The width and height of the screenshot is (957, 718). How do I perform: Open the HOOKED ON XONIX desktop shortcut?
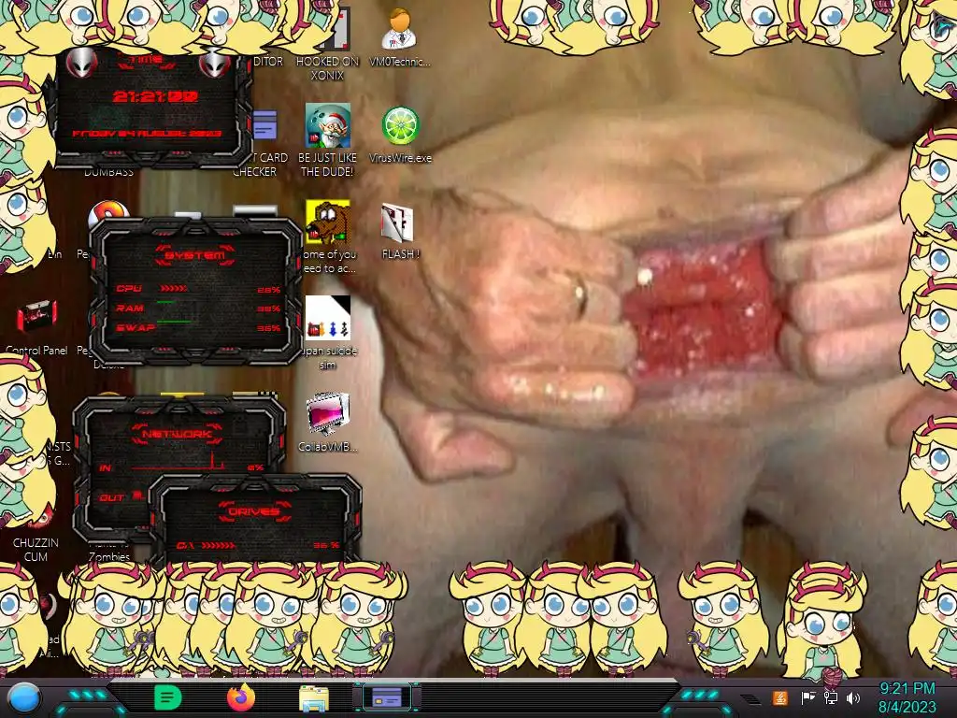328,43
